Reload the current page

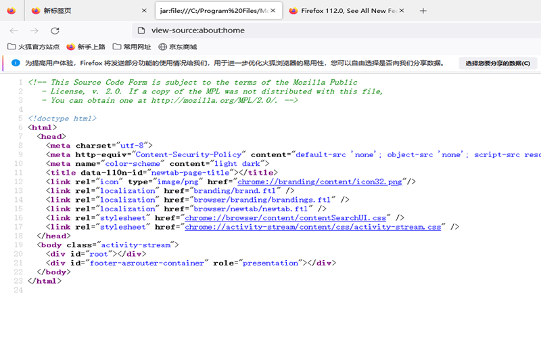point(55,30)
